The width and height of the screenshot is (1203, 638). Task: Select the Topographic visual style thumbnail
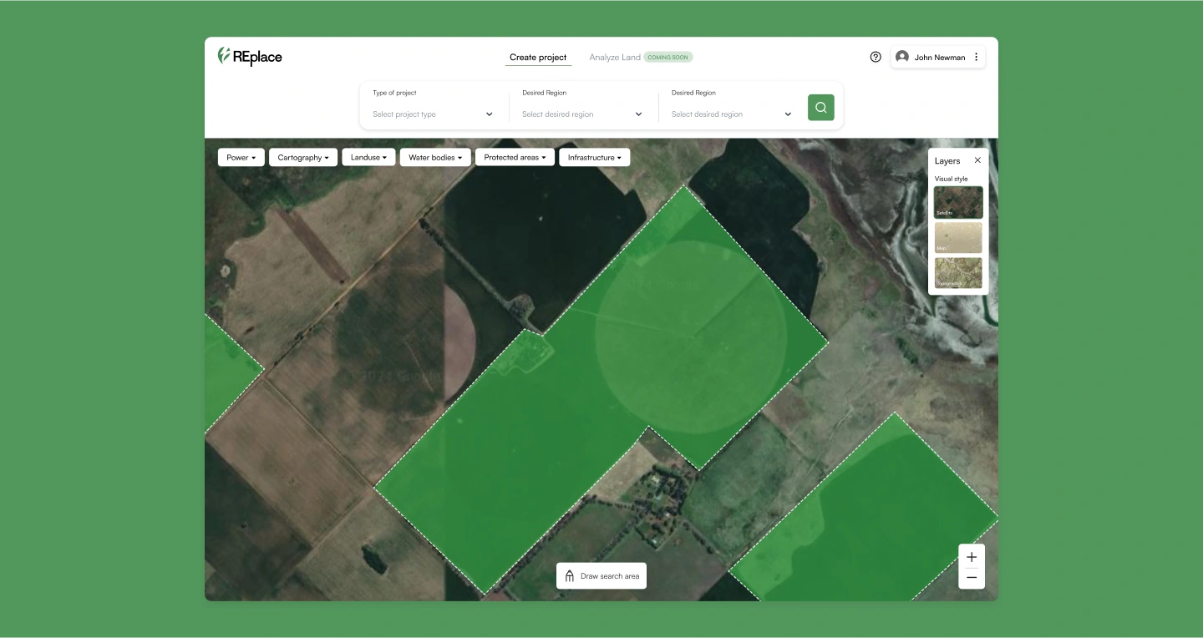click(x=958, y=273)
